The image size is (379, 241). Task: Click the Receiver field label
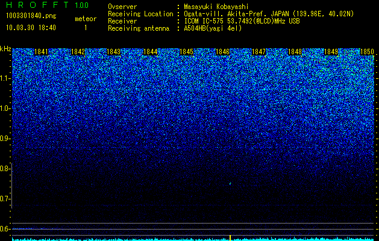pyautogui.click(x=122, y=21)
